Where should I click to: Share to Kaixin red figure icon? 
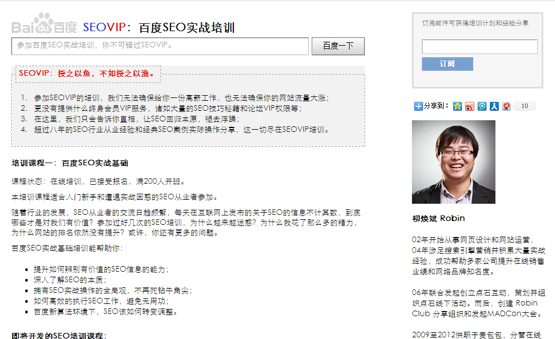[x=507, y=106]
